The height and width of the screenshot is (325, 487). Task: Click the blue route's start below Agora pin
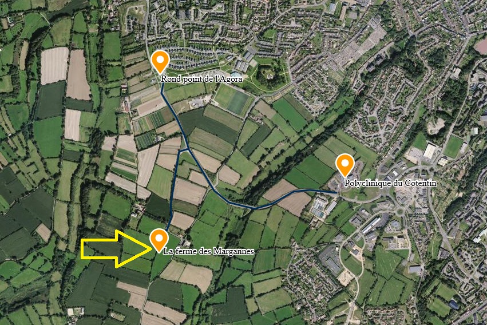[x=163, y=88]
